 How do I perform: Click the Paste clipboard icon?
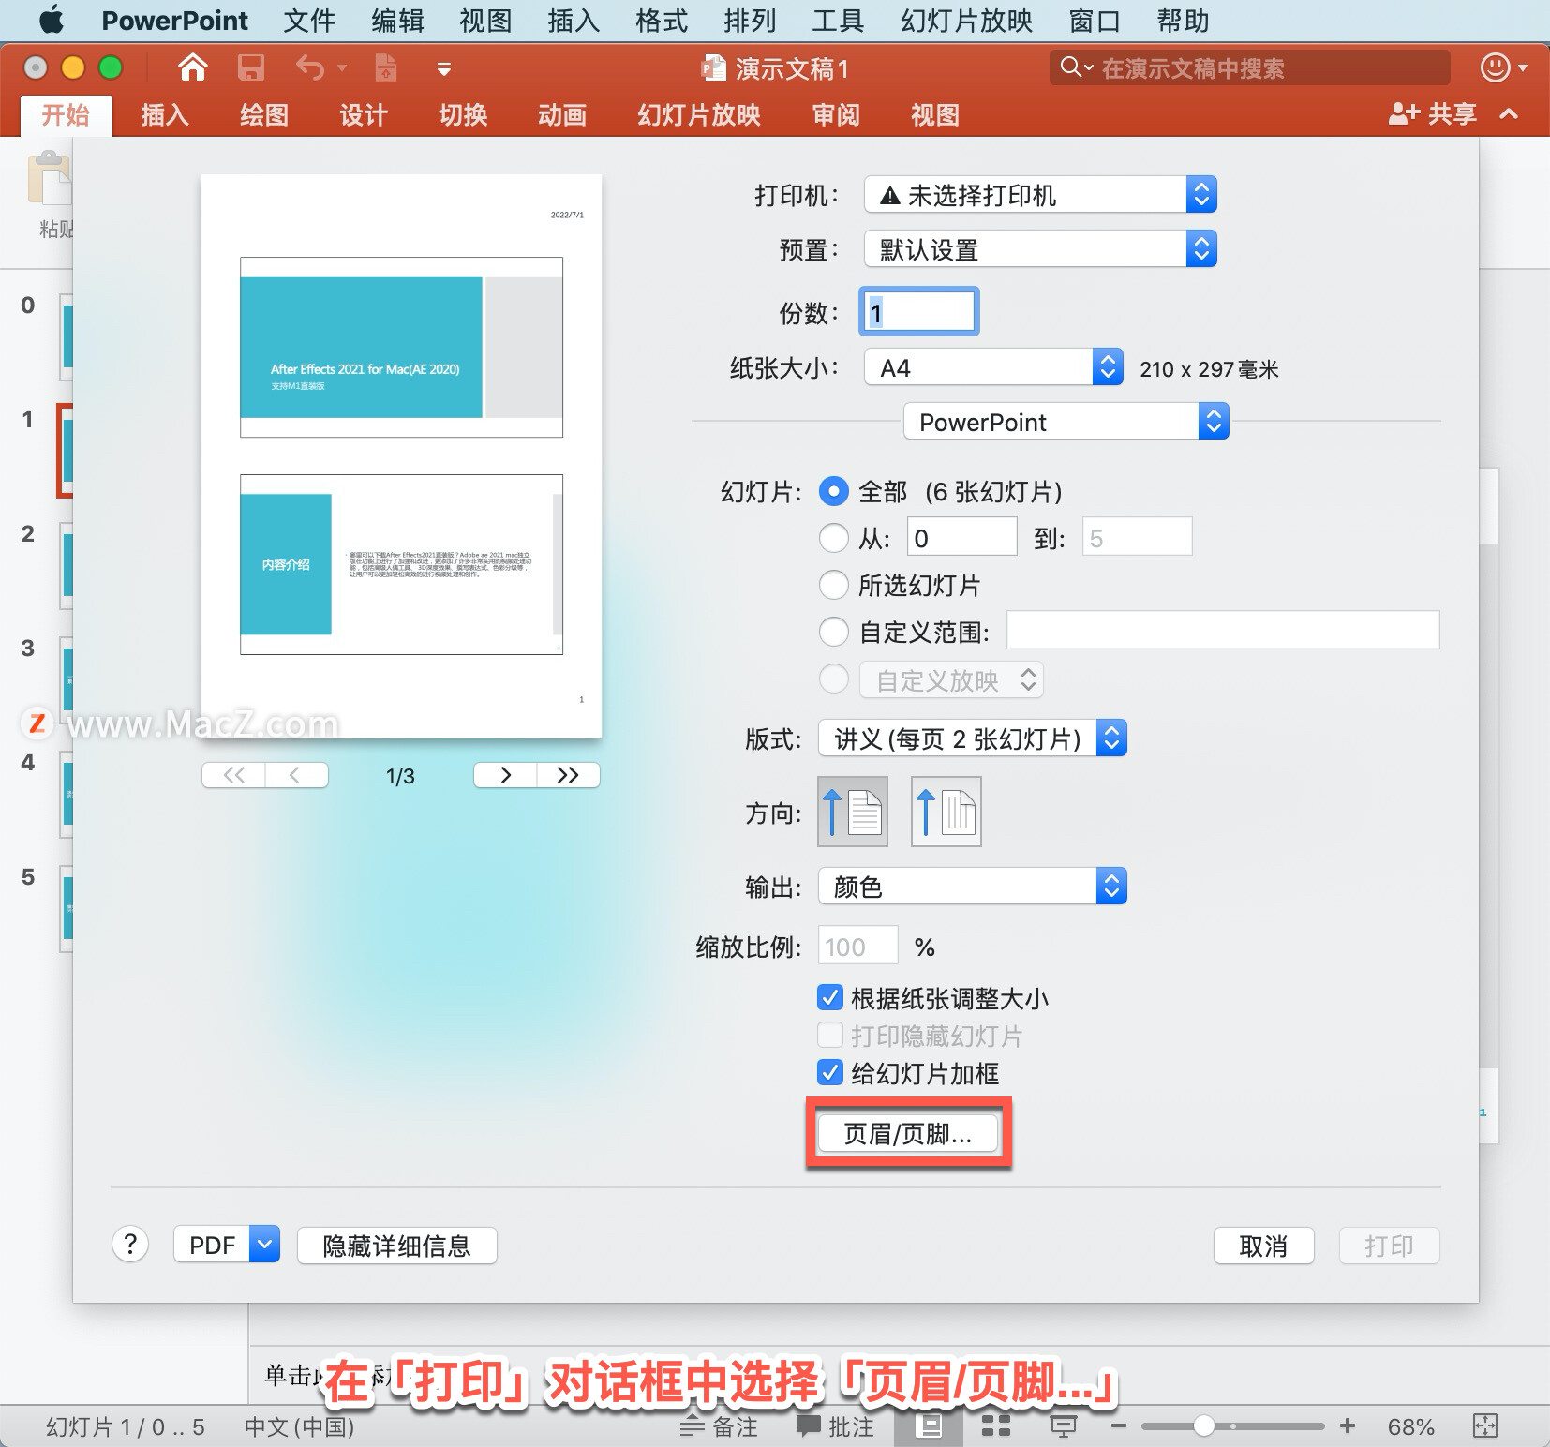point(49,178)
